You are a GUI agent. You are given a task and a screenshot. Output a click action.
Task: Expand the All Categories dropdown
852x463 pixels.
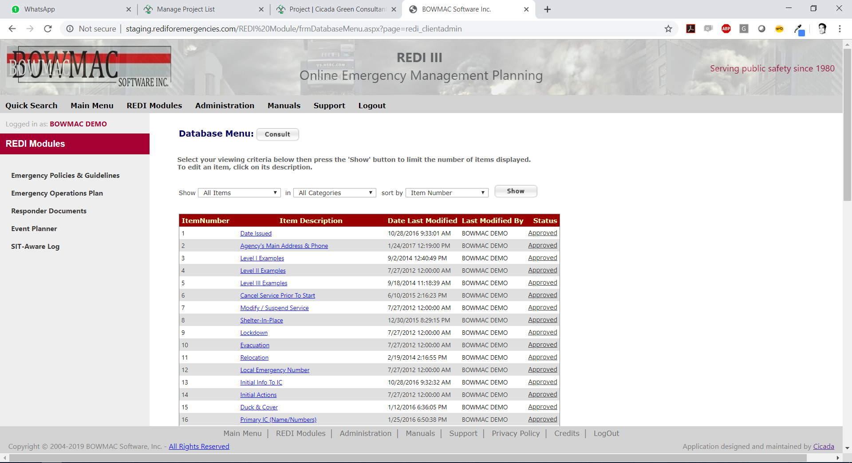[x=335, y=193]
